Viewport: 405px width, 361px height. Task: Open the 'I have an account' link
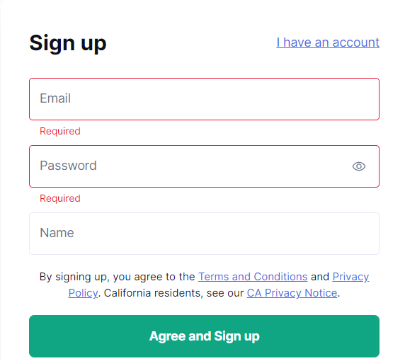click(328, 42)
